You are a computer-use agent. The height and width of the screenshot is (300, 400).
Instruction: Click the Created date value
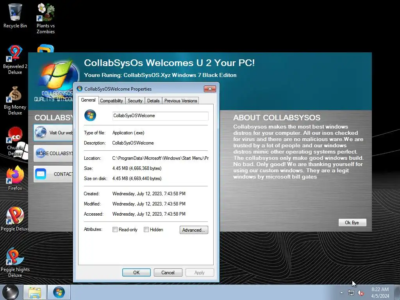click(149, 194)
